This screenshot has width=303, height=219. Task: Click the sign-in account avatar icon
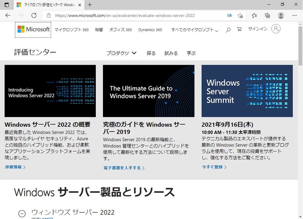(276, 29)
